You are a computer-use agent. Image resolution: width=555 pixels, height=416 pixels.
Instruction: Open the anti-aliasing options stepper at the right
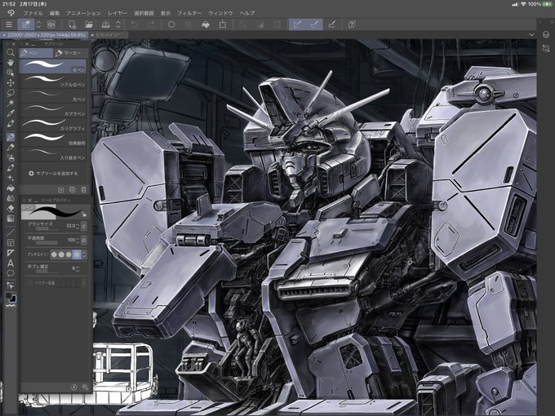pos(84,254)
